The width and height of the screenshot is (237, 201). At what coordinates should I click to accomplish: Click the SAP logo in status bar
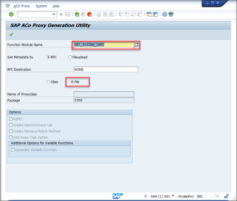(118, 196)
